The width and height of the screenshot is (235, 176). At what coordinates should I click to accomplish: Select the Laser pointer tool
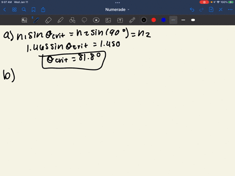point(132,20)
